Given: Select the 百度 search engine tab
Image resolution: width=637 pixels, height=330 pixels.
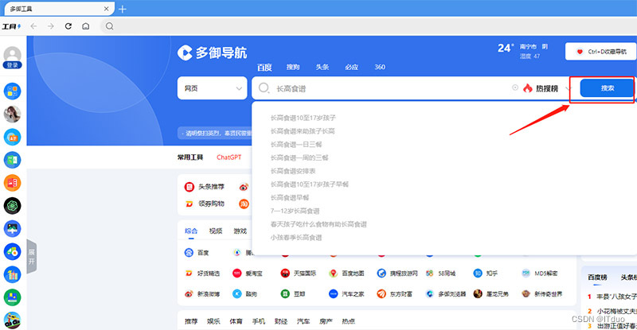Looking at the screenshot, I should point(264,68).
